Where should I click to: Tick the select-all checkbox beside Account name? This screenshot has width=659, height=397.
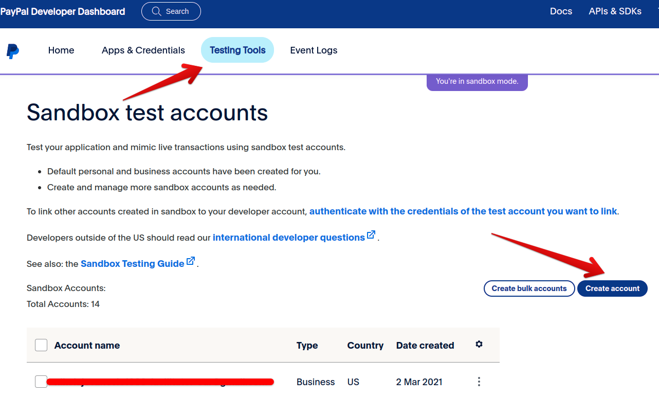(x=41, y=345)
